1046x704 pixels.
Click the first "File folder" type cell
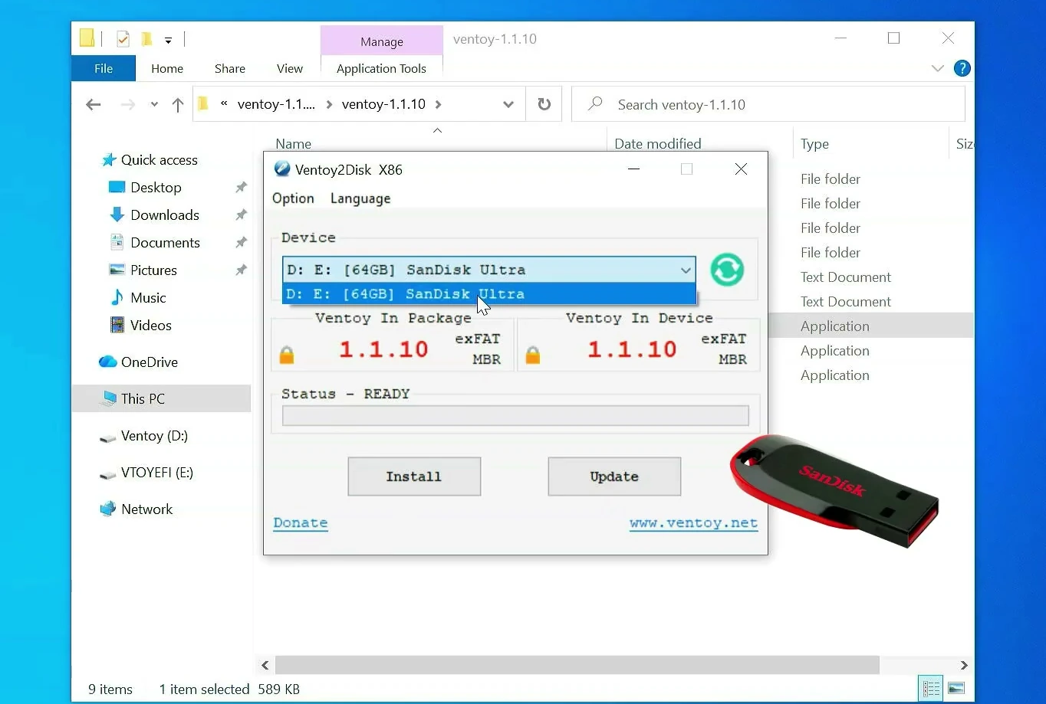click(831, 179)
